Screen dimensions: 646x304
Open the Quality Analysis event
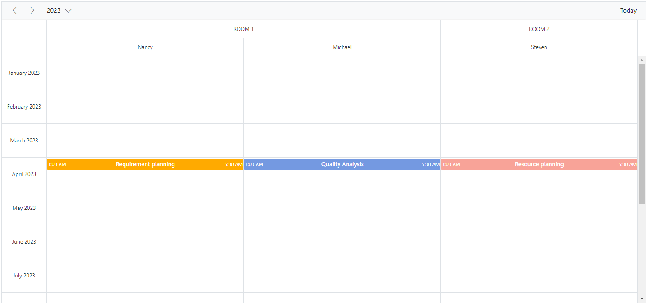pos(342,164)
